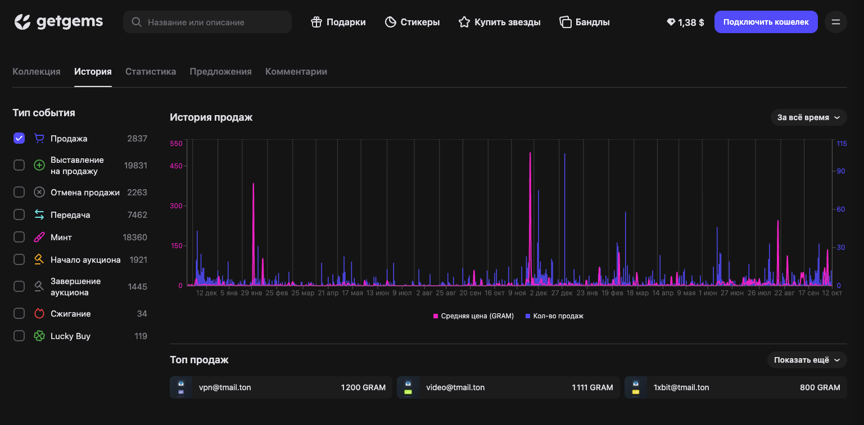Screen dimensions: 864x425
Task: Open the 1xbit@tmail.ton top sale
Action: pos(736,387)
